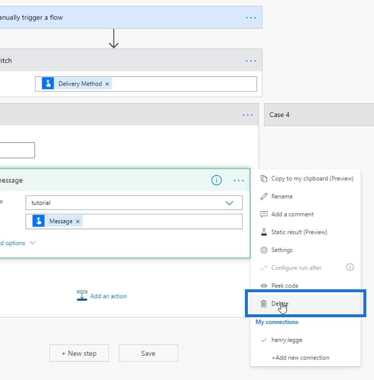Select Peek code menu item
374x380 pixels.
[x=306, y=286]
